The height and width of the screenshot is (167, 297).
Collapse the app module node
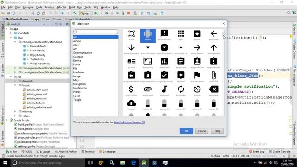7,29
